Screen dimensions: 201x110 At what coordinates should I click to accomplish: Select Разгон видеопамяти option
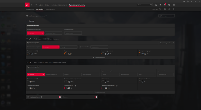point(90,75)
